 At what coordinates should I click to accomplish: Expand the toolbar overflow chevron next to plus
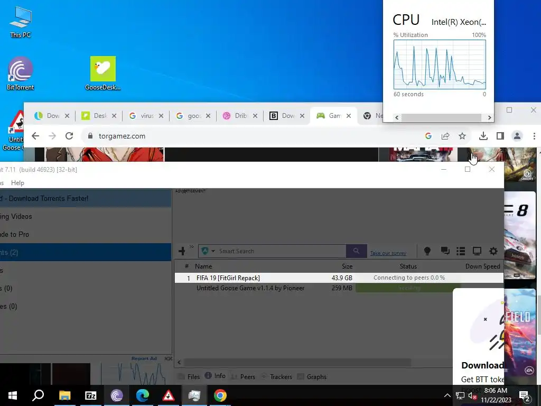[191, 247]
